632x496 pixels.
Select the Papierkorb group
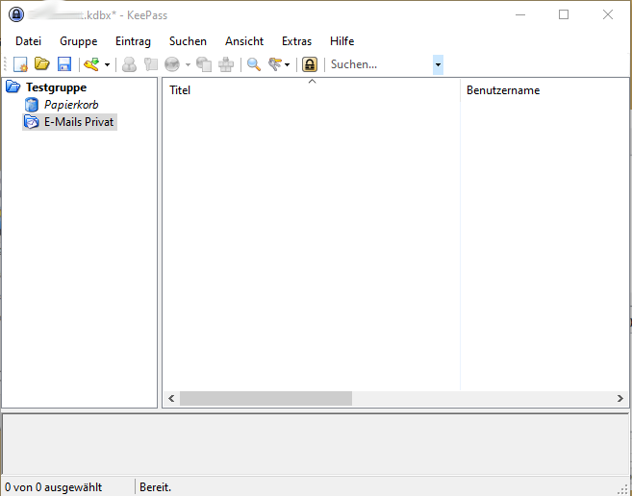[x=71, y=105]
